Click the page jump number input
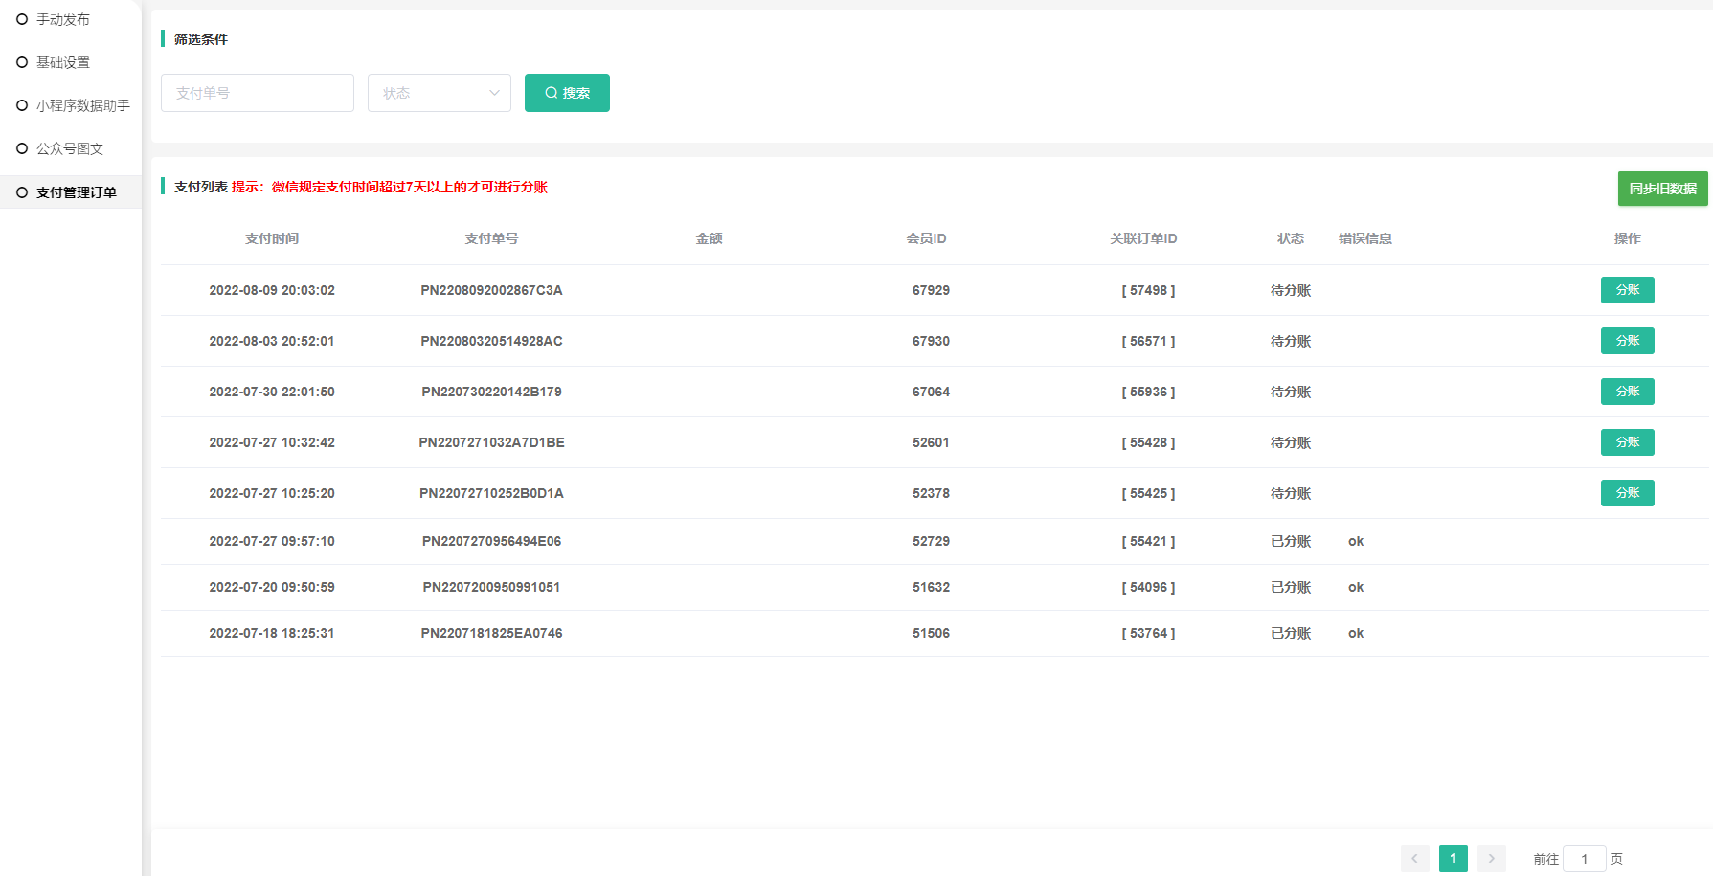Screen dimensions: 1713x876 coord(1584,859)
